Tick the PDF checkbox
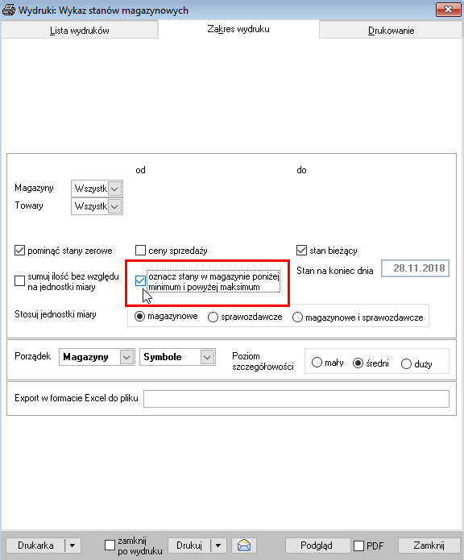Viewport: 464px width, 560px height. click(x=358, y=545)
